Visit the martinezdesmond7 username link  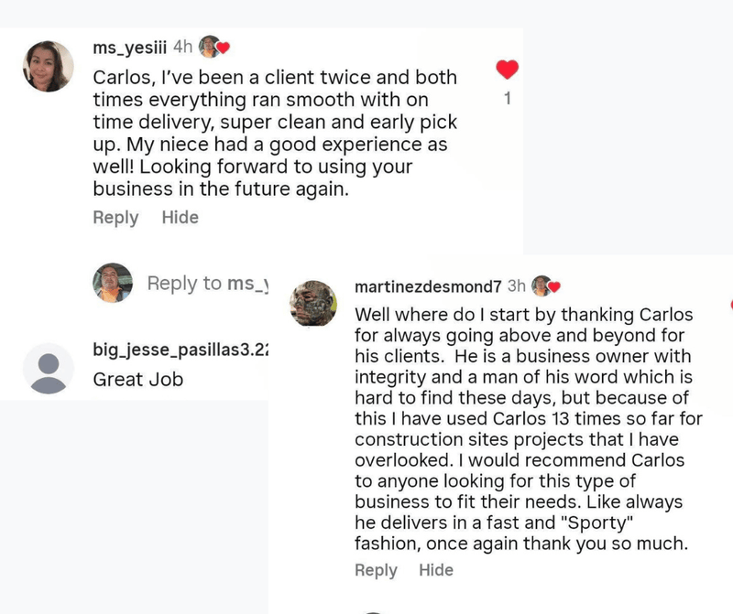point(428,286)
